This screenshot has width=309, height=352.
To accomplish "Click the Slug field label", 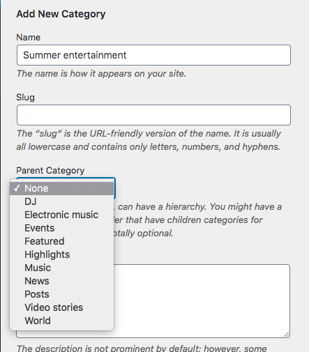I will [x=26, y=97].
